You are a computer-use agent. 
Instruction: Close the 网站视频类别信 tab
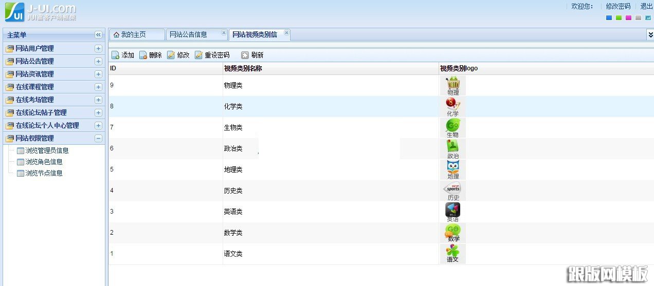click(287, 33)
